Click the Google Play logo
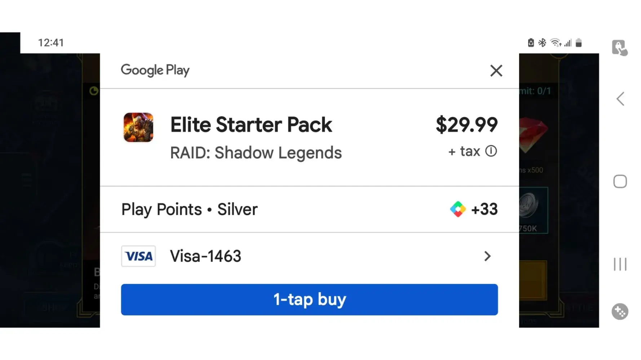Image resolution: width=641 pixels, height=360 pixels. tap(155, 70)
